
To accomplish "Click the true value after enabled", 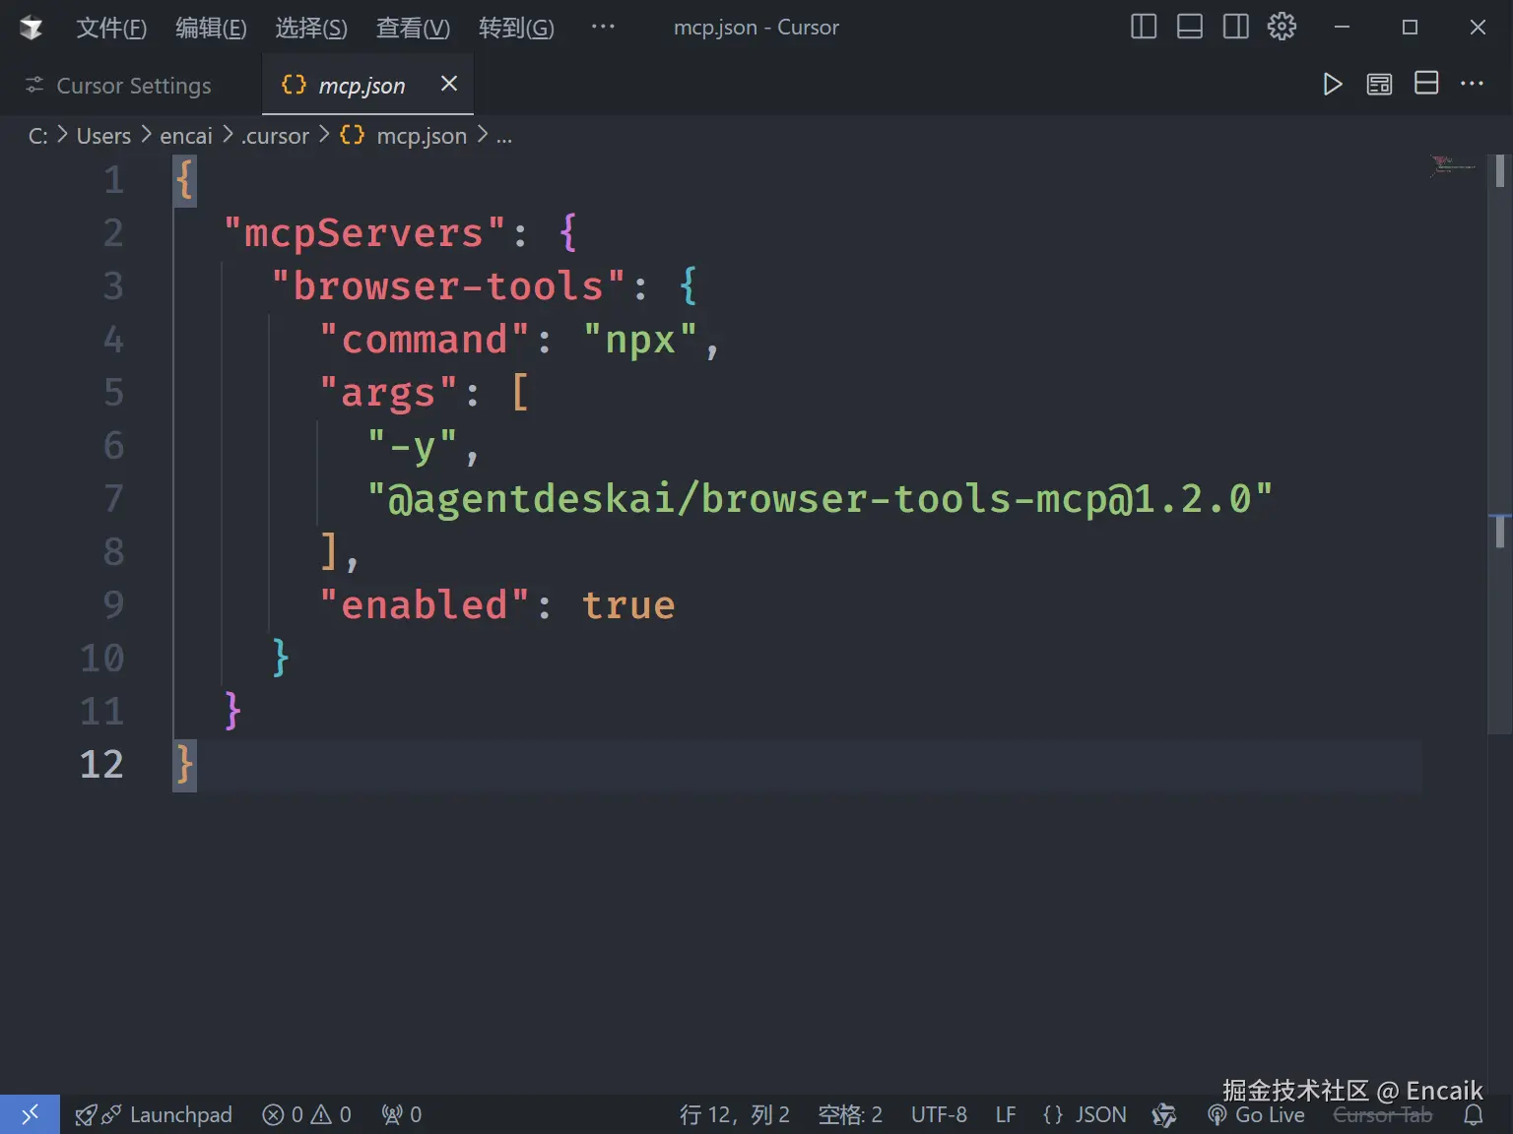I will [x=628, y=604].
